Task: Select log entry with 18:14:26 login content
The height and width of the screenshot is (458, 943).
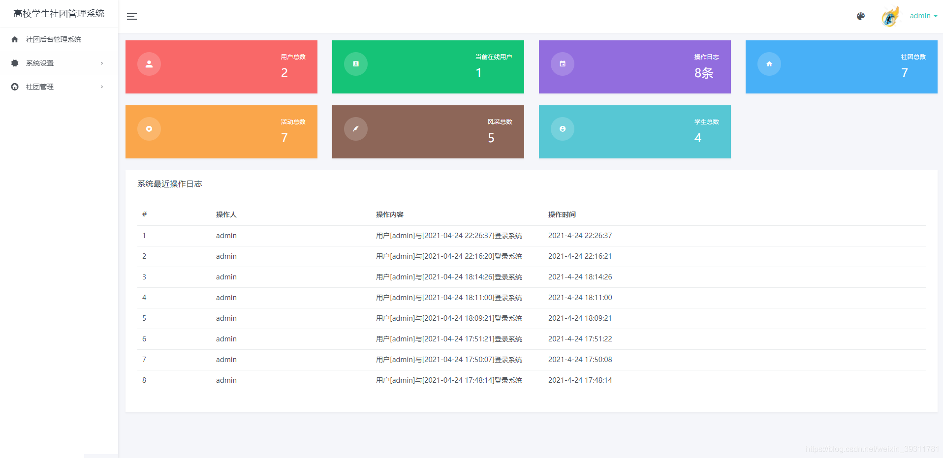Action: tap(449, 277)
